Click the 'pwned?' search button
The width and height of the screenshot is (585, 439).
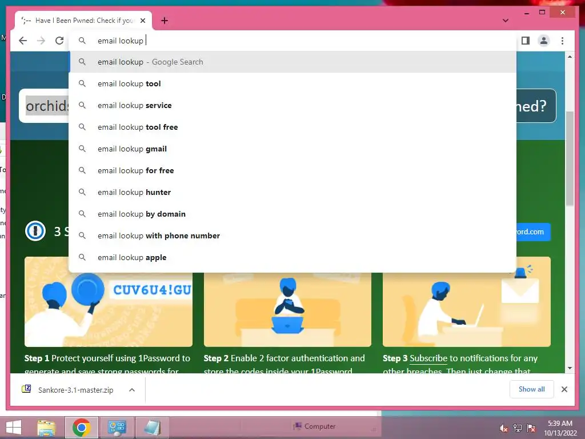click(x=536, y=106)
